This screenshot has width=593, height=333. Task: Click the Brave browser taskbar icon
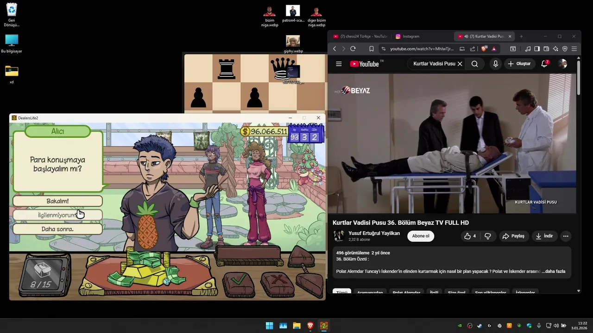[x=310, y=326]
